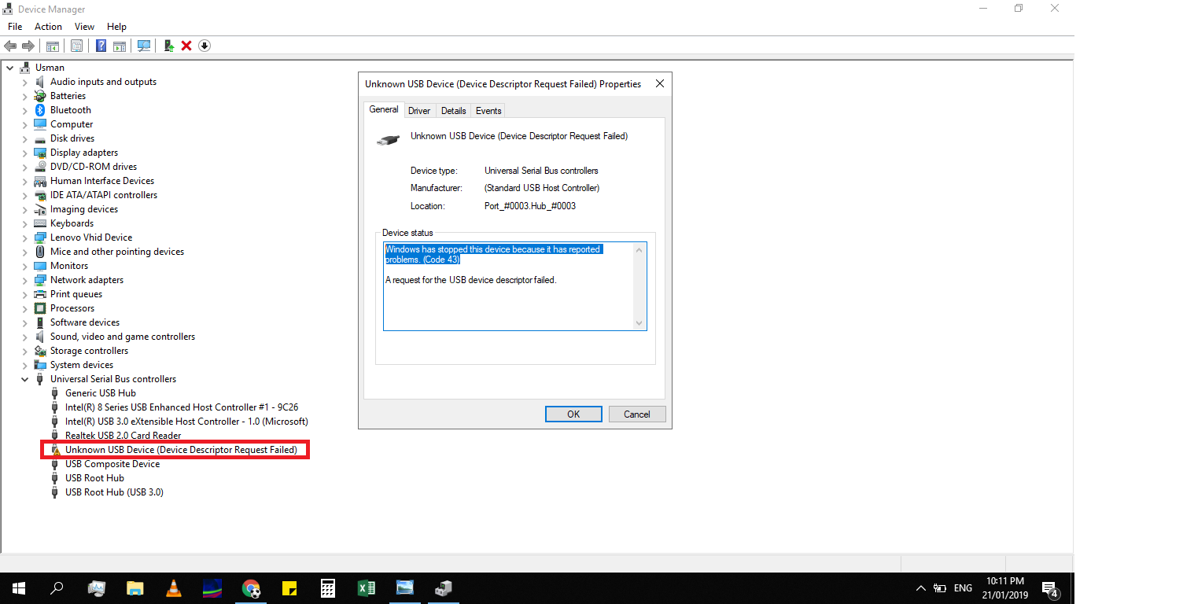Image resolution: width=1183 pixels, height=604 pixels.
Task: Select the Print queues printer icon
Action: pos(40,294)
